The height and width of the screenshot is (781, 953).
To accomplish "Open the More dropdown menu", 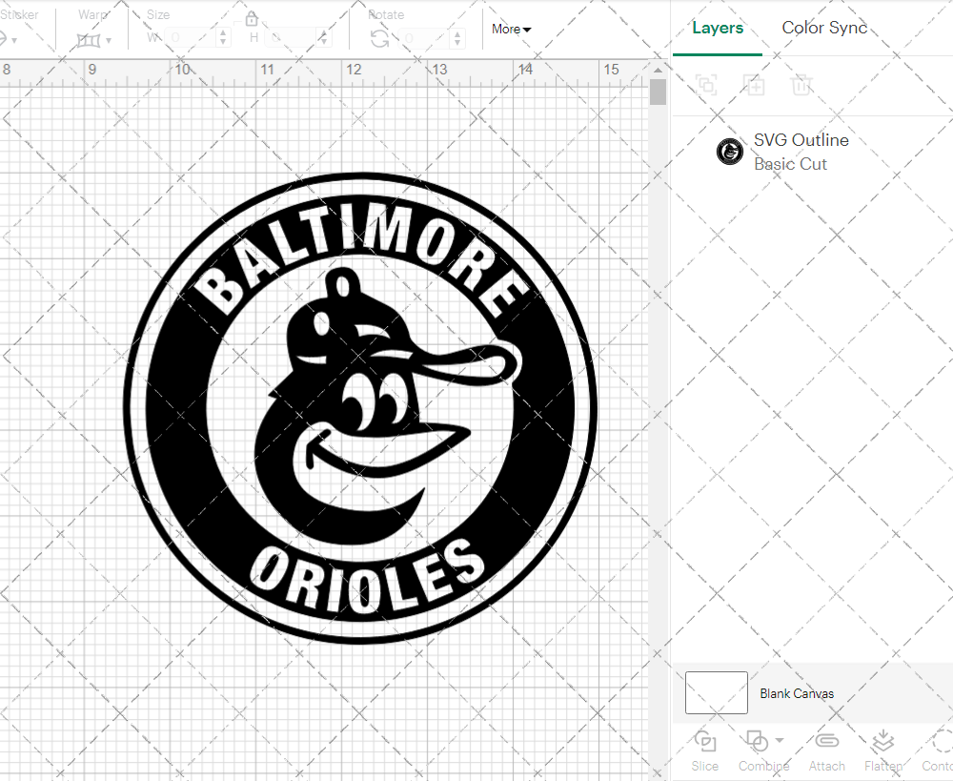I will [511, 30].
